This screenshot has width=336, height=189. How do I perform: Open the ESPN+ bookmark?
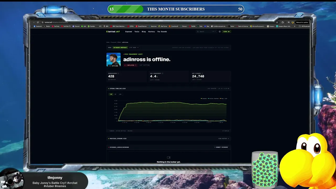pyautogui.click(x=131, y=26)
